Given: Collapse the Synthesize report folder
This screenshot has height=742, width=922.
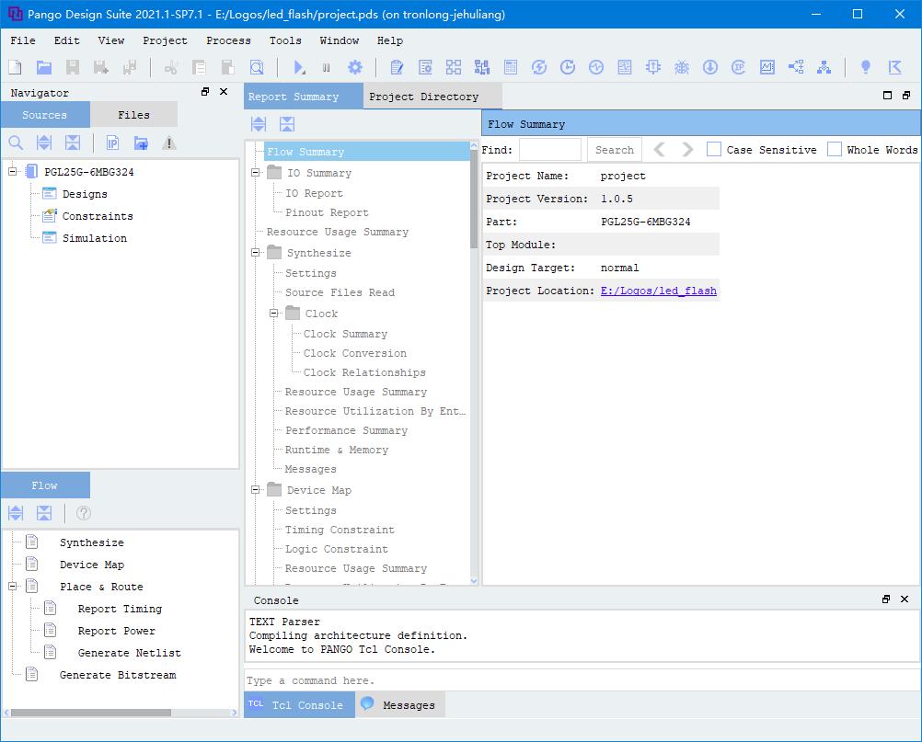Looking at the screenshot, I should click(x=255, y=253).
